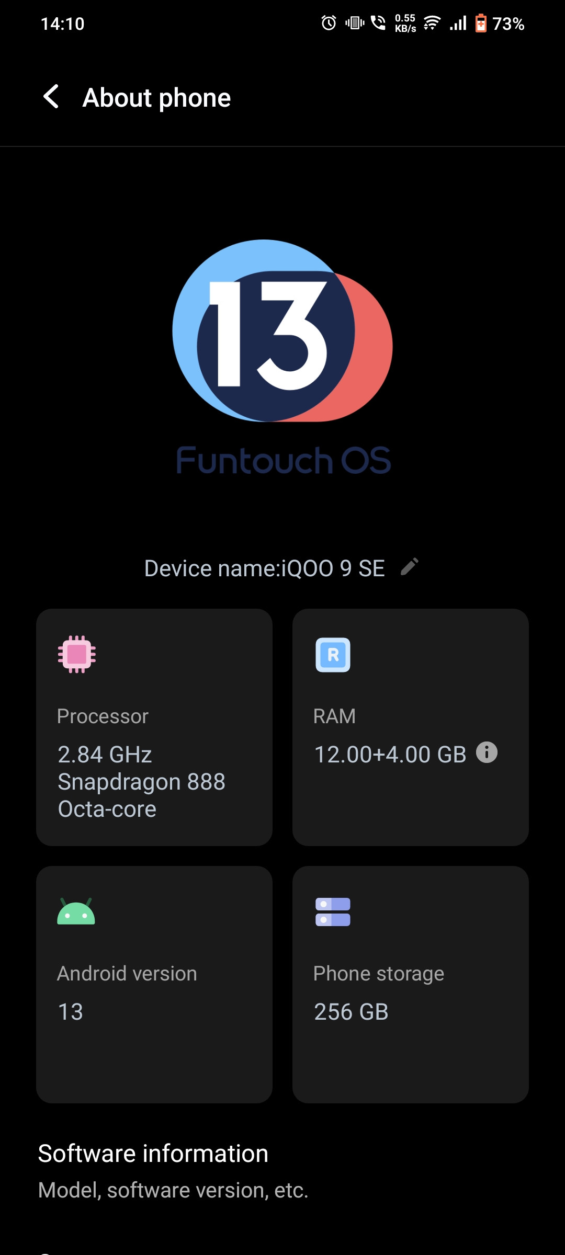Tap the 256 GB storage value
The image size is (565, 1255).
pyautogui.click(x=351, y=1012)
